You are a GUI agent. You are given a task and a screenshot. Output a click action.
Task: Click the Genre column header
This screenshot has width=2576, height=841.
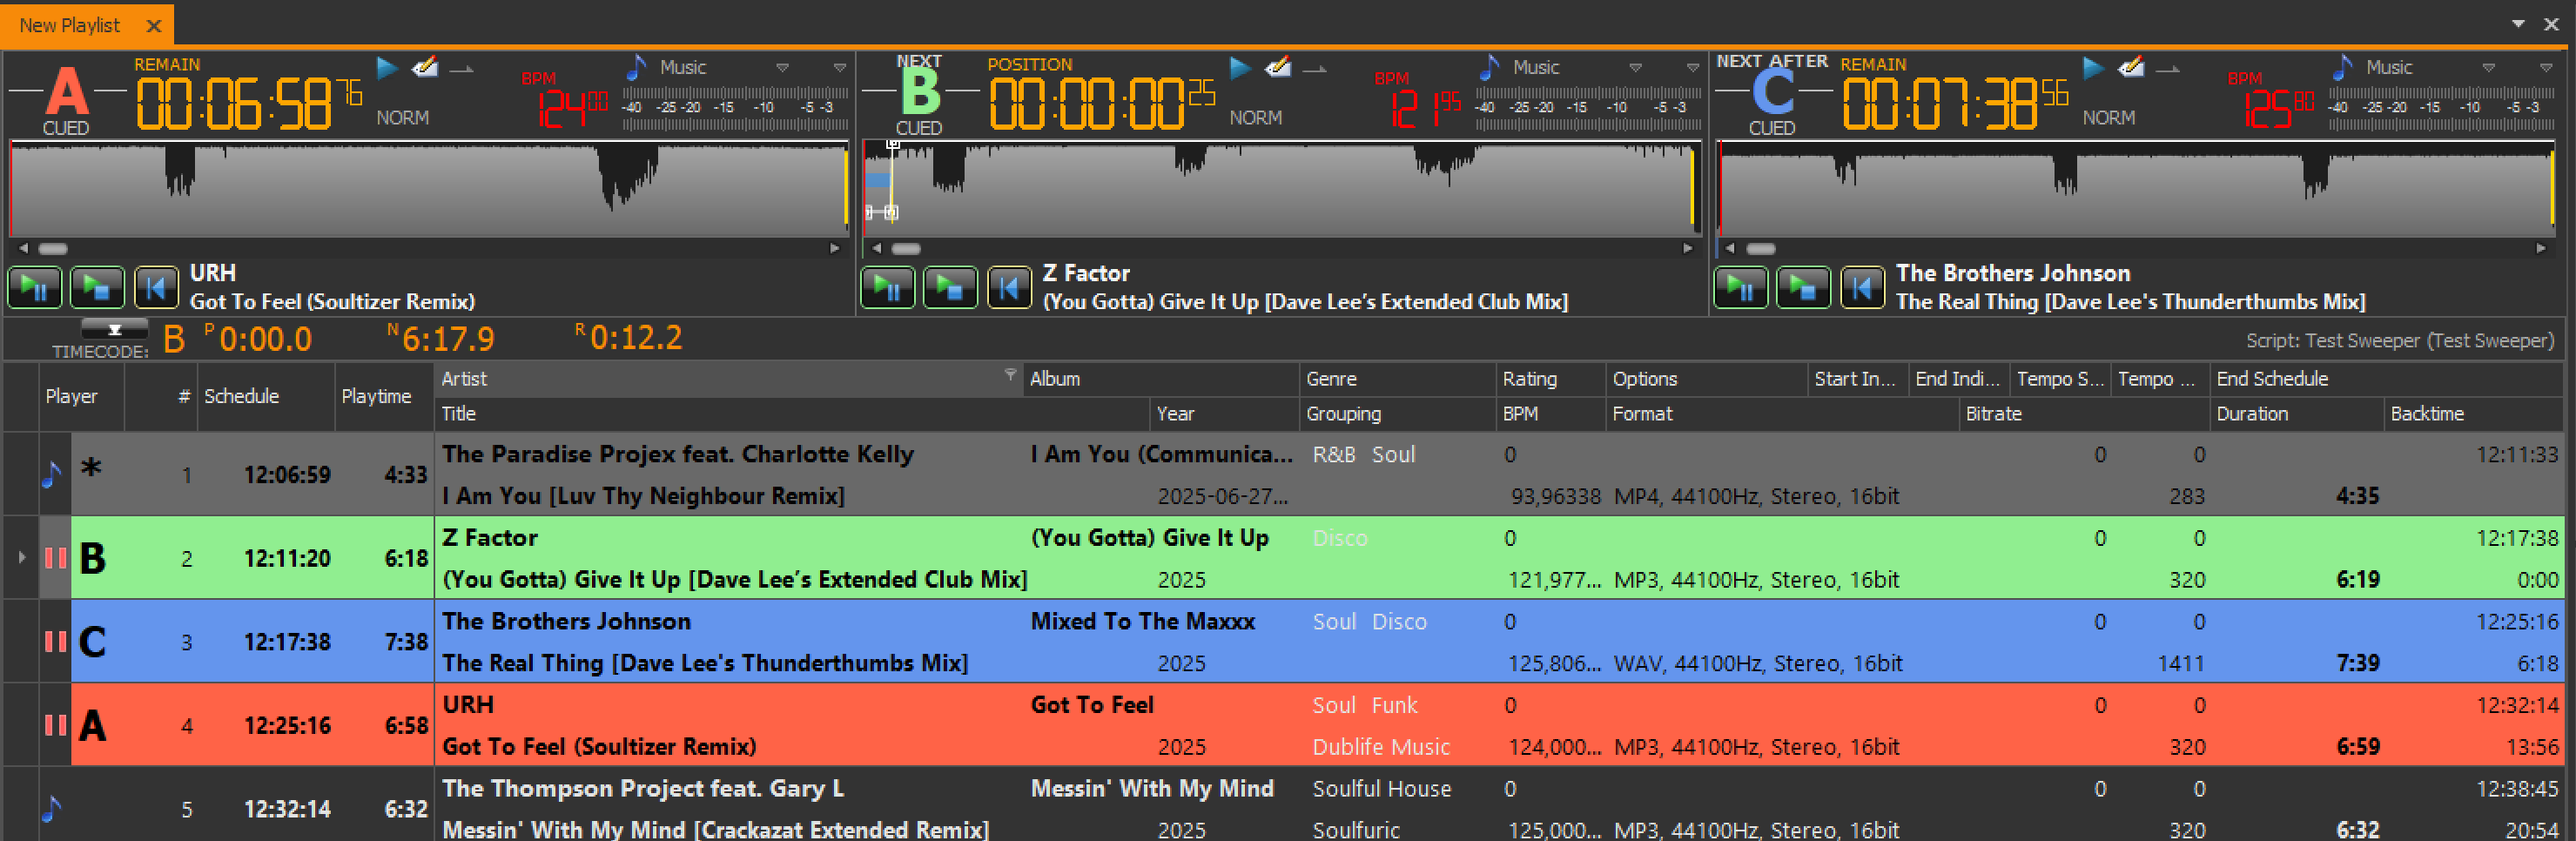pos(1331,379)
